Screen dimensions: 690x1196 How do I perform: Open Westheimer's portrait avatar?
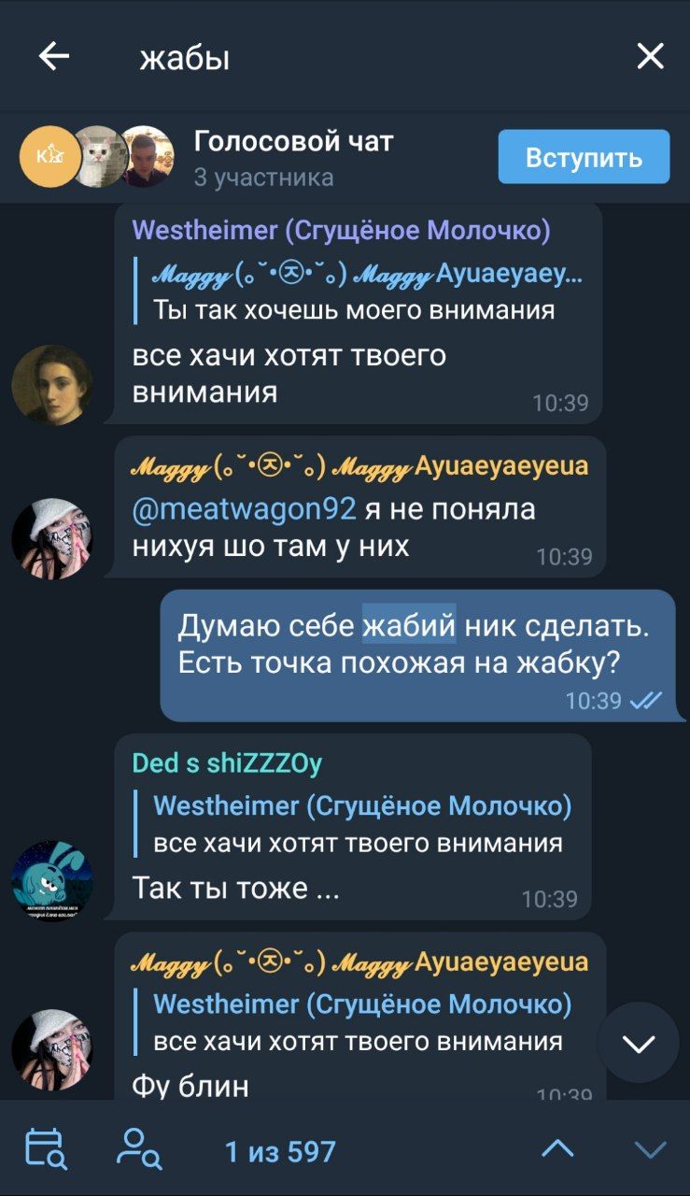pos(52,384)
